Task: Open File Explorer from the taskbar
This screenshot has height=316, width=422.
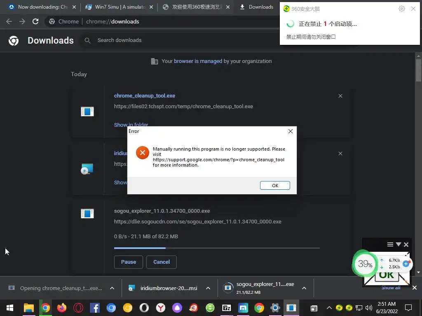Action: 29,308
